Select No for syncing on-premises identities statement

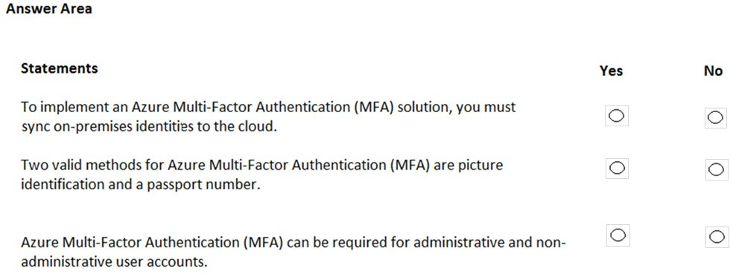tap(716, 117)
